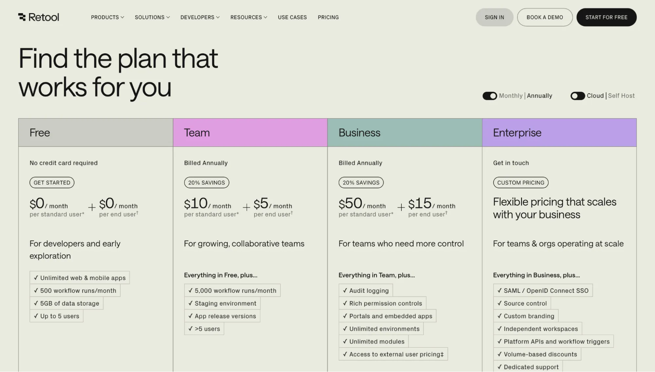Select the Annually billing label
The height and width of the screenshot is (372, 655).
click(x=539, y=96)
